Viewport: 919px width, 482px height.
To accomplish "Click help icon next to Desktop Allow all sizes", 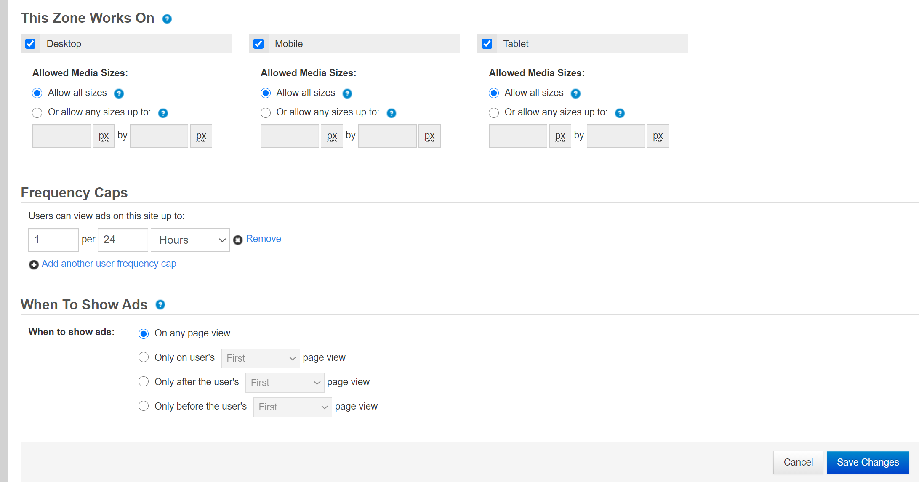I will (x=119, y=93).
